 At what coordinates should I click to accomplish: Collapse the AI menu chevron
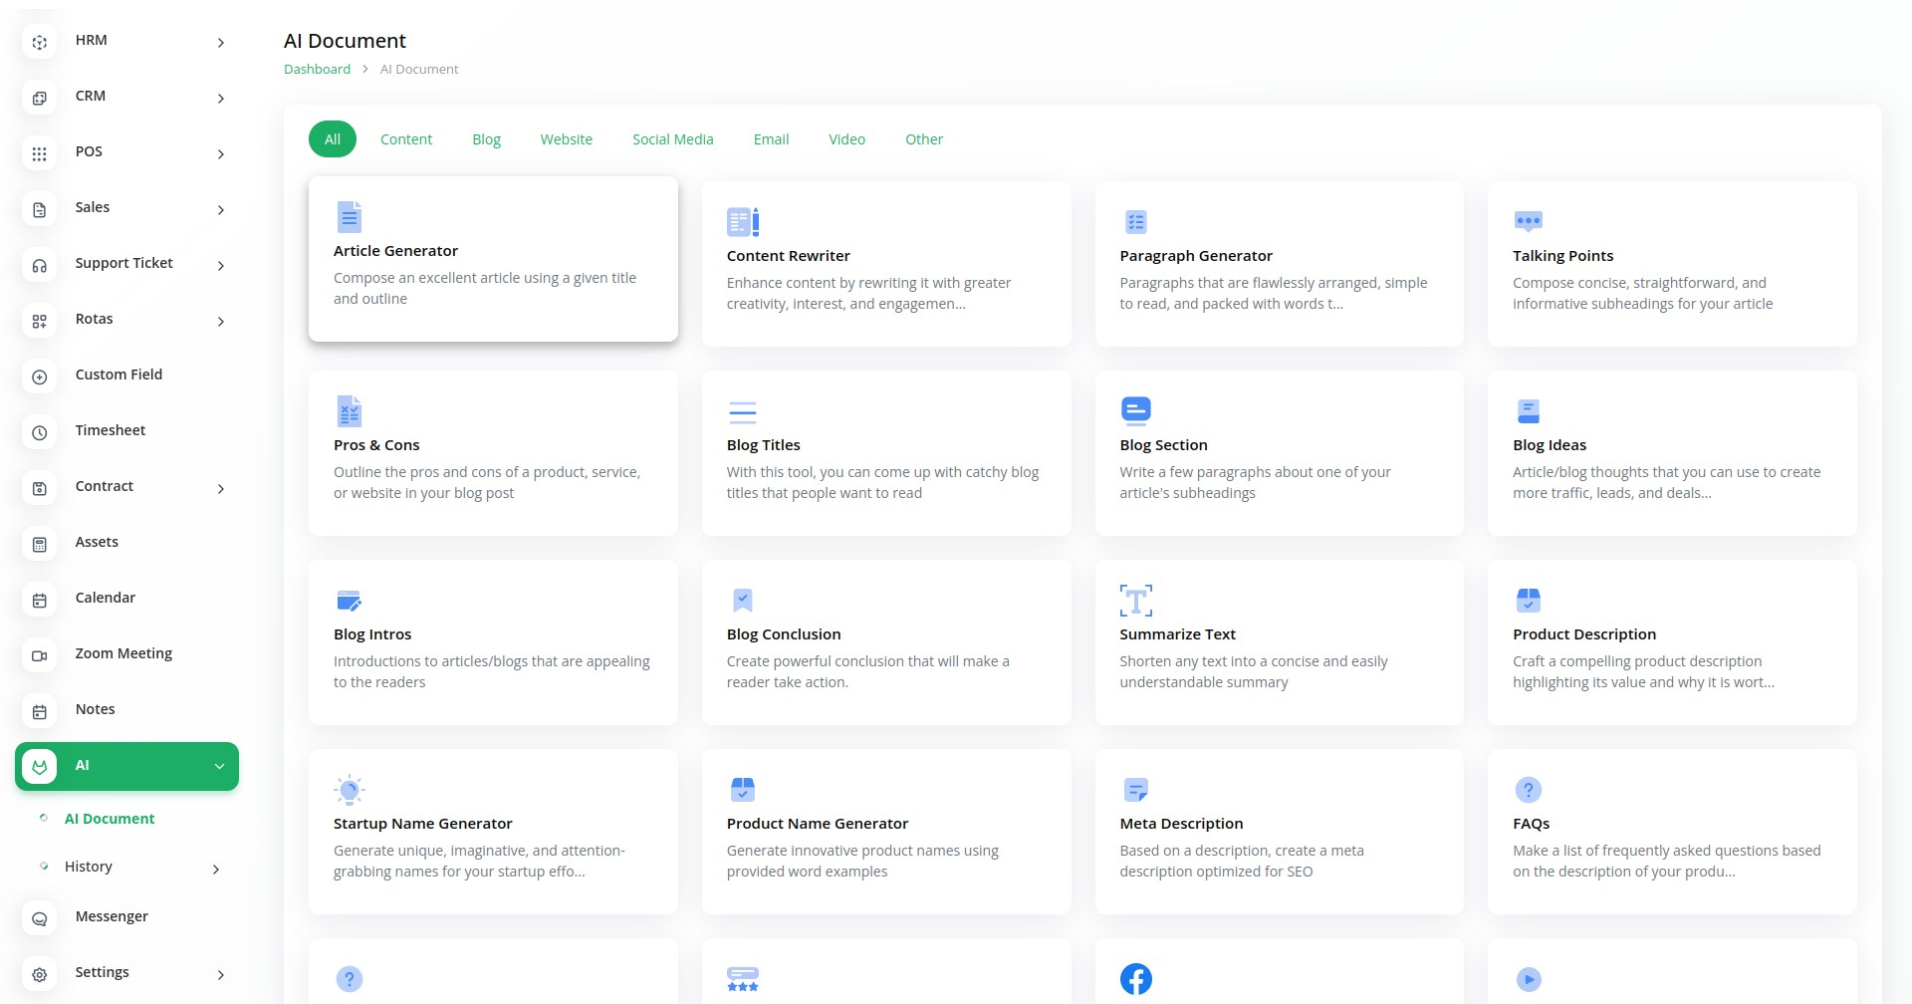coord(219,766)
